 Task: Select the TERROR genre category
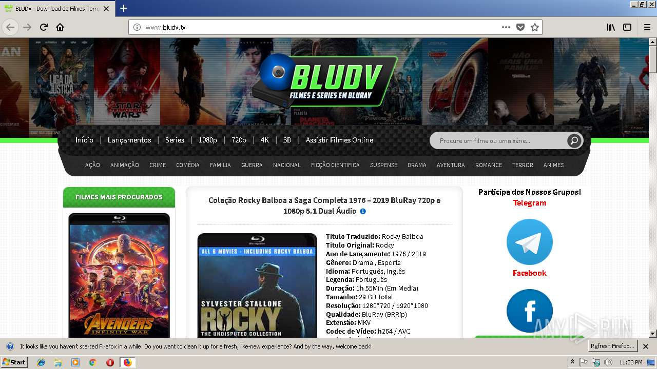[523, 165]
